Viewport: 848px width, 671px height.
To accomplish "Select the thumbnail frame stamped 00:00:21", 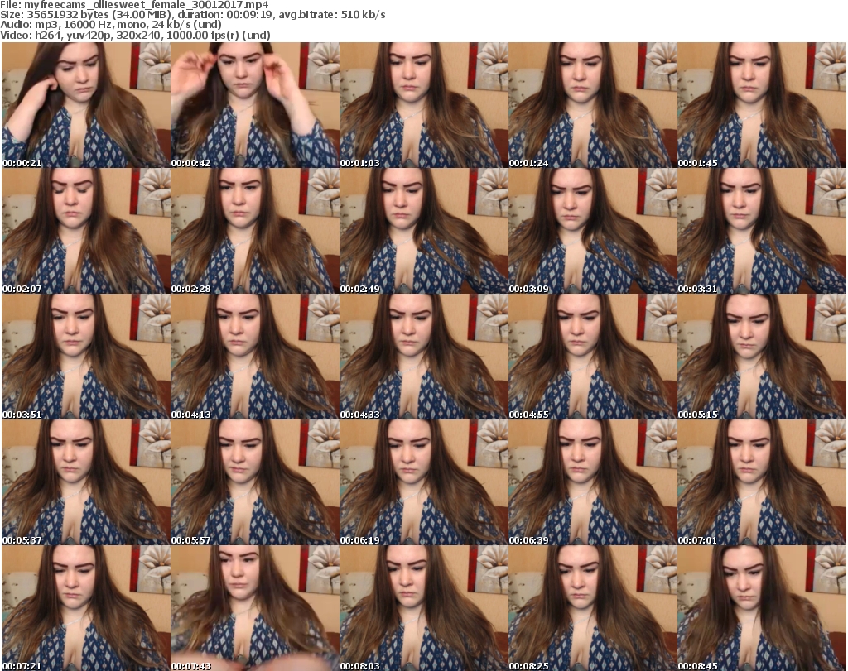I will [86, 105].
